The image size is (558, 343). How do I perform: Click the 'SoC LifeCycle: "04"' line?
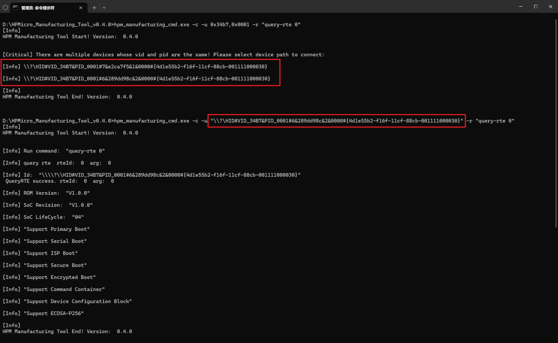pos(43,217)
